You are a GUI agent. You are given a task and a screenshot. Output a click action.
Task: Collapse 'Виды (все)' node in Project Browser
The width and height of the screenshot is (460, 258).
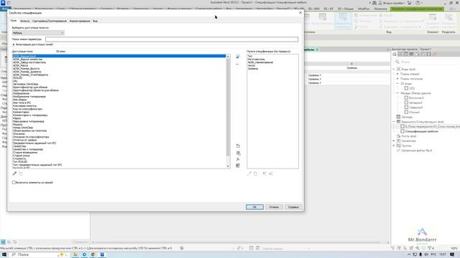394,70
